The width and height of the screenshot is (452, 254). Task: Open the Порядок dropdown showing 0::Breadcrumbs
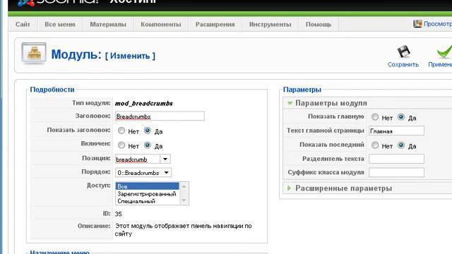pos(143,172)
